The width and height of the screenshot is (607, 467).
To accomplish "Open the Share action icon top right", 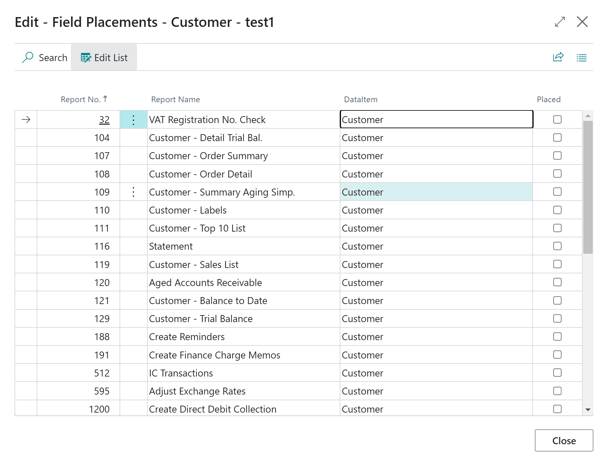I will [558, 57].
